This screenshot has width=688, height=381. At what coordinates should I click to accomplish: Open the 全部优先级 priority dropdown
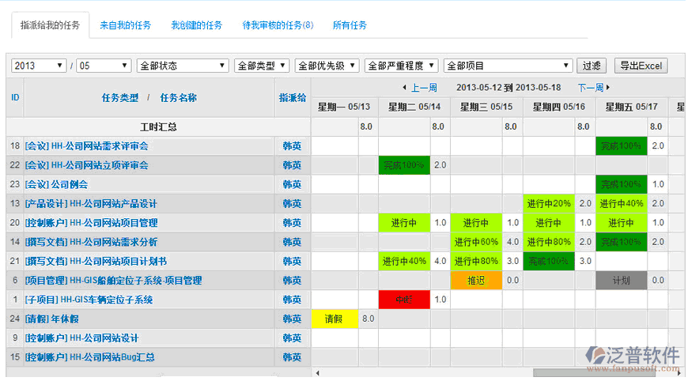327,66
